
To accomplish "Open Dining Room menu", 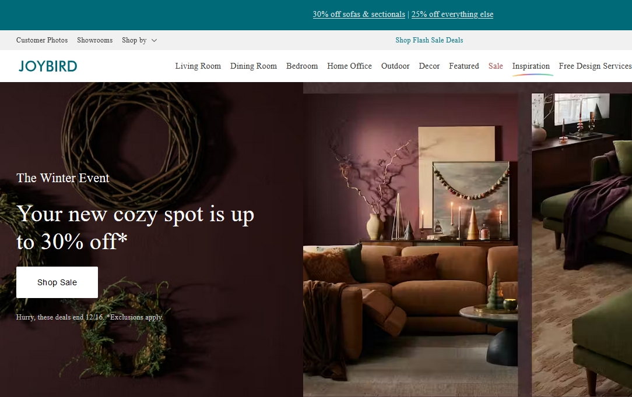I will pyautogui.click(x=254, y=66).
